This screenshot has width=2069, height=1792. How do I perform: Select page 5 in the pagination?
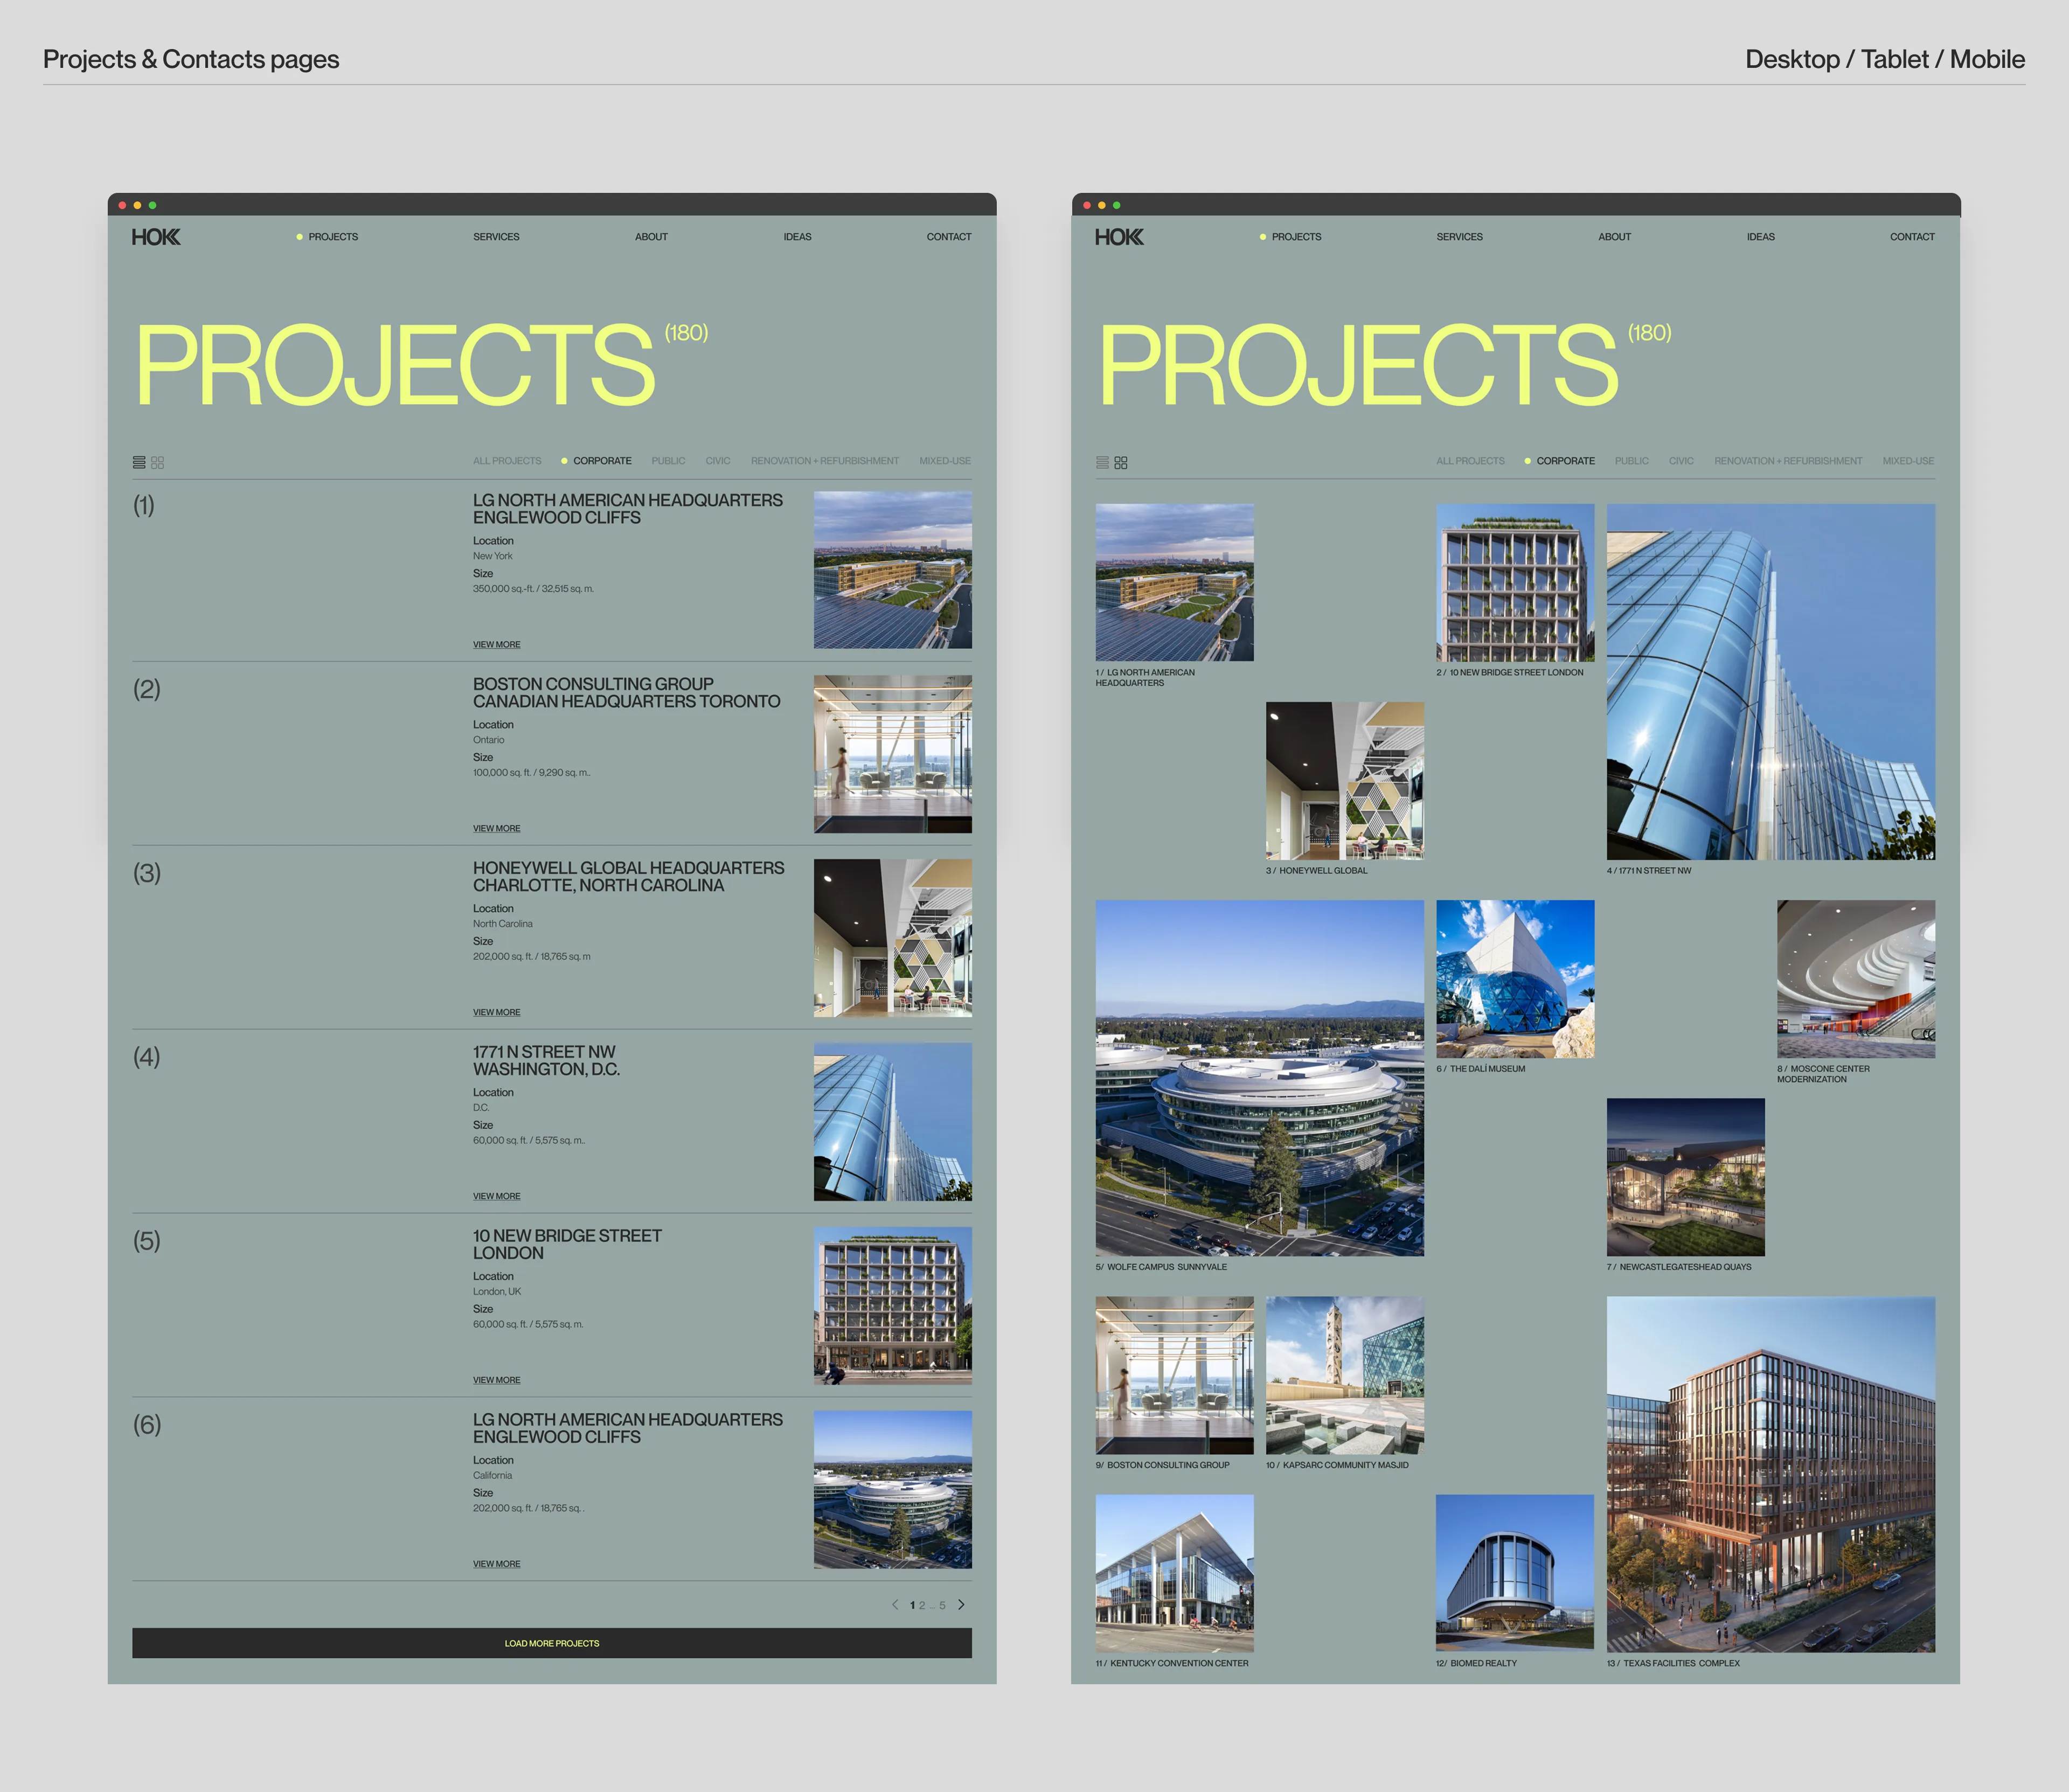coord(942,1605)
